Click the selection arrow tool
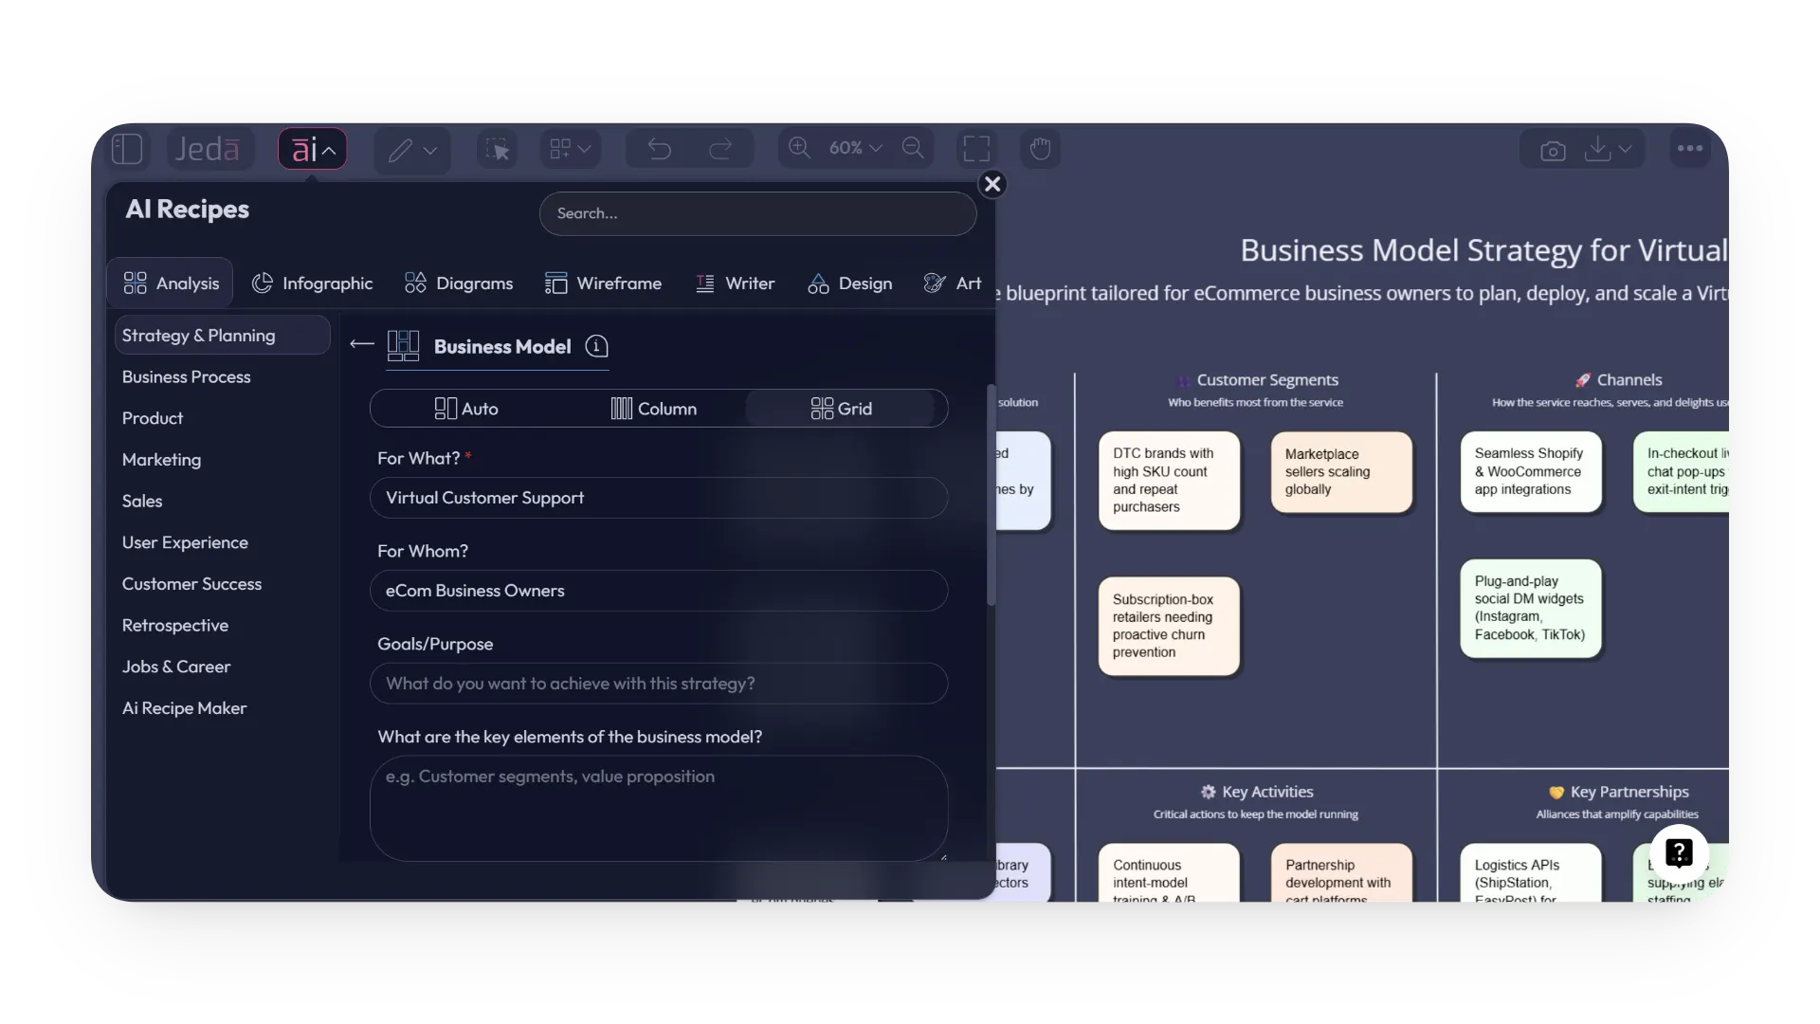1820x1024 pixels. coord(497,148)
